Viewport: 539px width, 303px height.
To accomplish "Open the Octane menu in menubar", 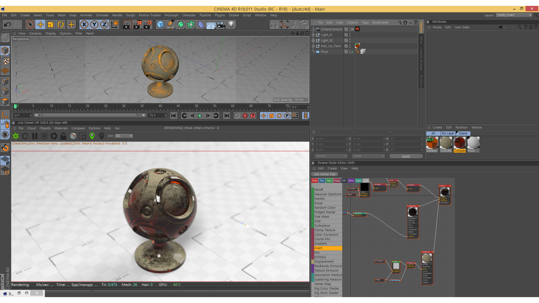I will click(234, 15).
